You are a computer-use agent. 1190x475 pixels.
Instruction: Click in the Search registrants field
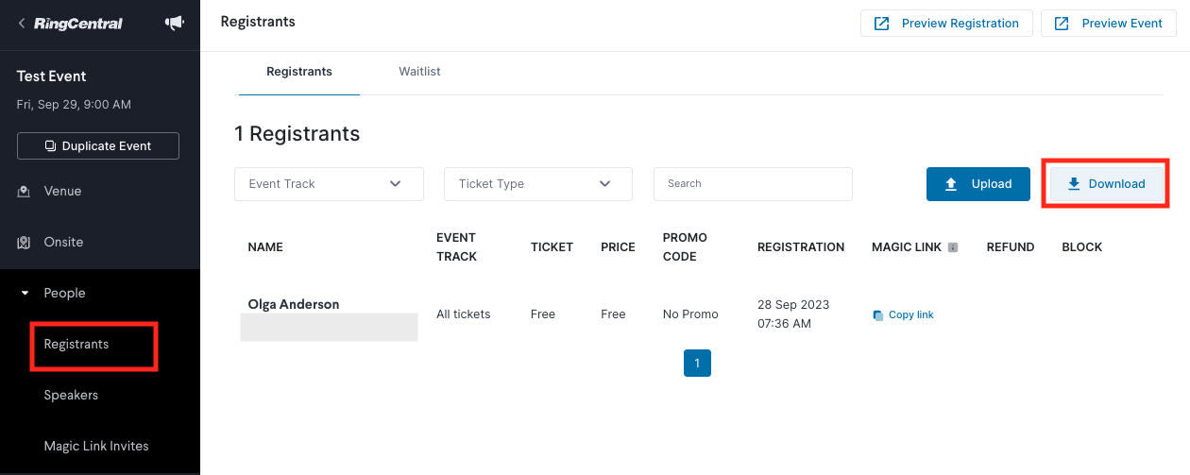coord(753,184)
